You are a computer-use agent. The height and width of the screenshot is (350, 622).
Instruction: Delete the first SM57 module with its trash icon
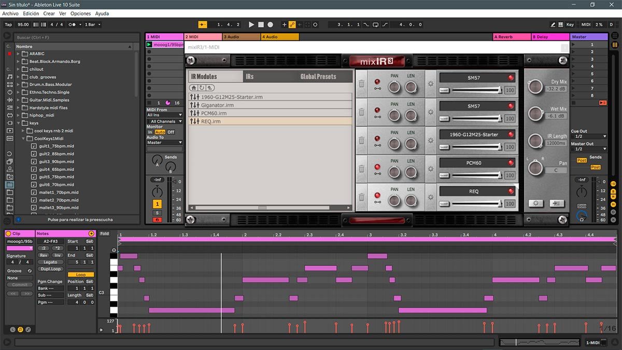[x=361, y=83]
